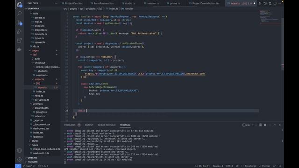Image resolution: width=299 pixels, height=168 pixels.
Task: Click the feedback icon in status bar
Action: pyautogui.click(x=274, y=166)
